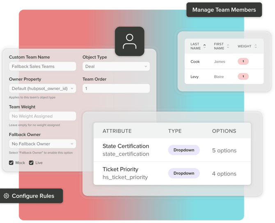
Task: Click the weight badge for Levy
Action: click(243, 76)
